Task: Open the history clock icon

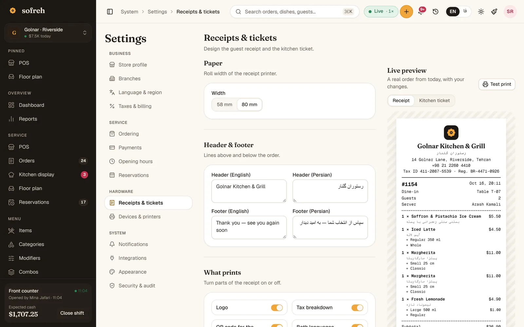Action: (x=436, y=12)
